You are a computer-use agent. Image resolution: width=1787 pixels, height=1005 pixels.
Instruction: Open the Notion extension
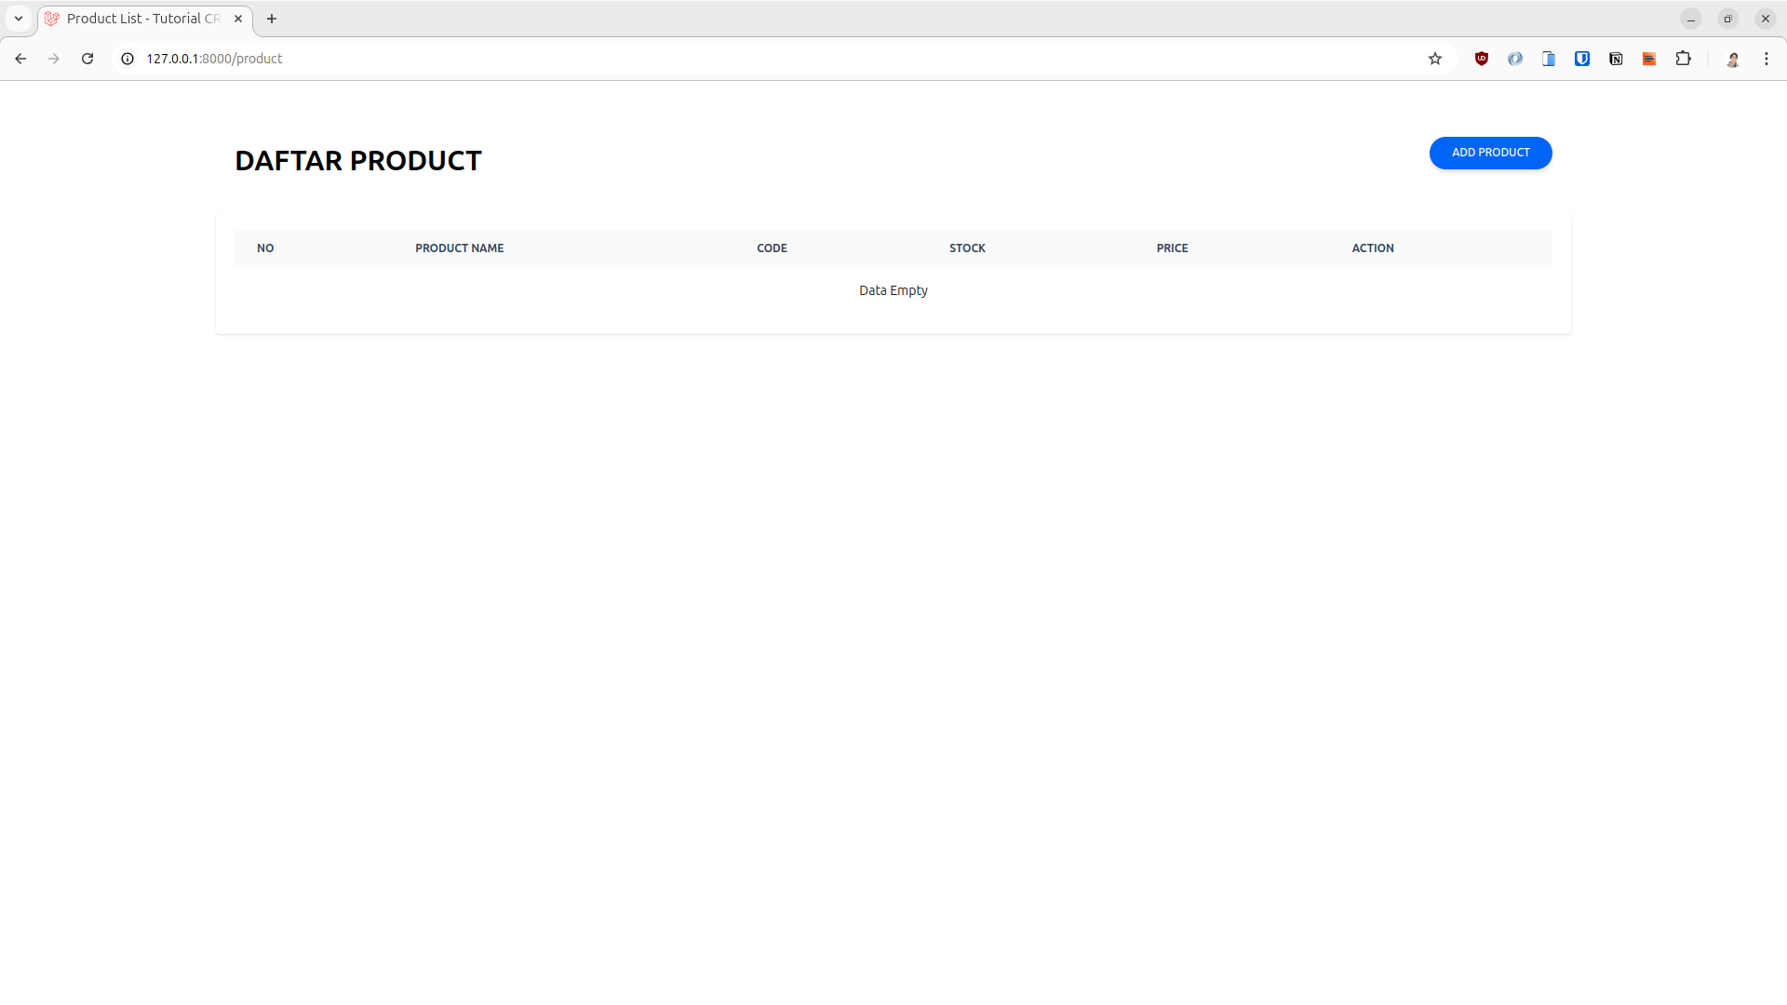click(1615, 58)
